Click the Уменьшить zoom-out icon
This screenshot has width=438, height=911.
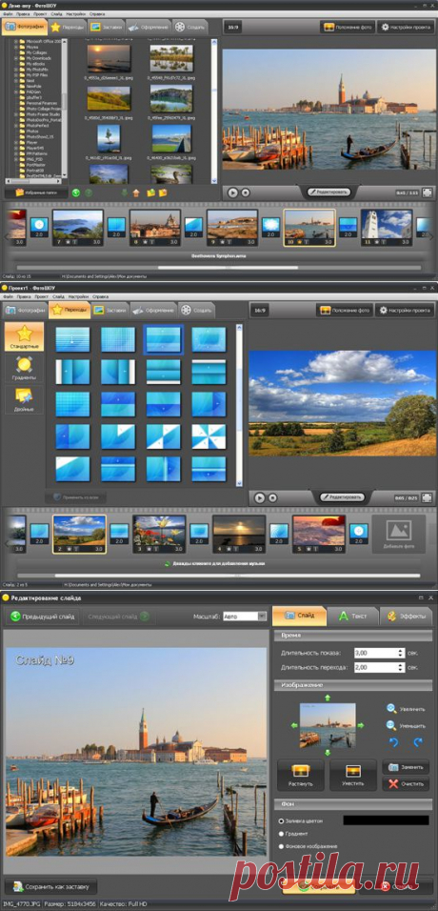click(x=391, y=725)
